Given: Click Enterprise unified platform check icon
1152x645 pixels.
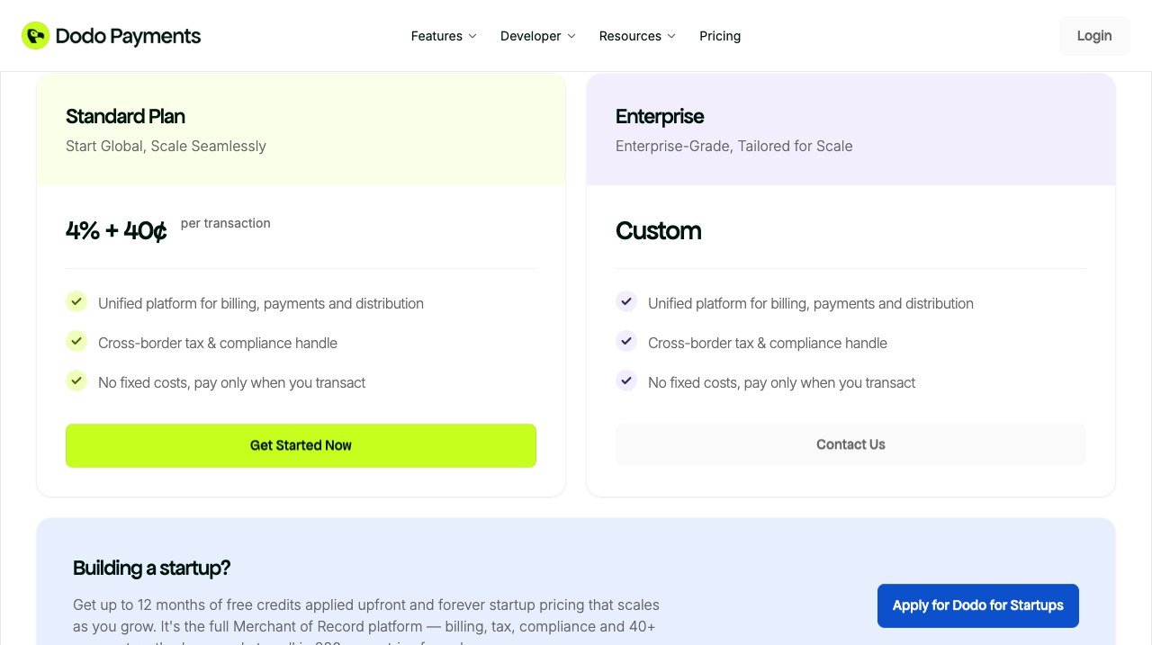Looking at the screenshot, I should (626, 301).
